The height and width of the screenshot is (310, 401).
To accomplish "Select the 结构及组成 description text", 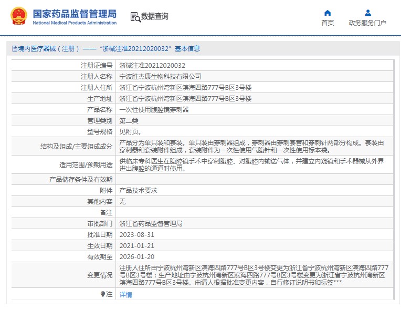I will point(251,146).
